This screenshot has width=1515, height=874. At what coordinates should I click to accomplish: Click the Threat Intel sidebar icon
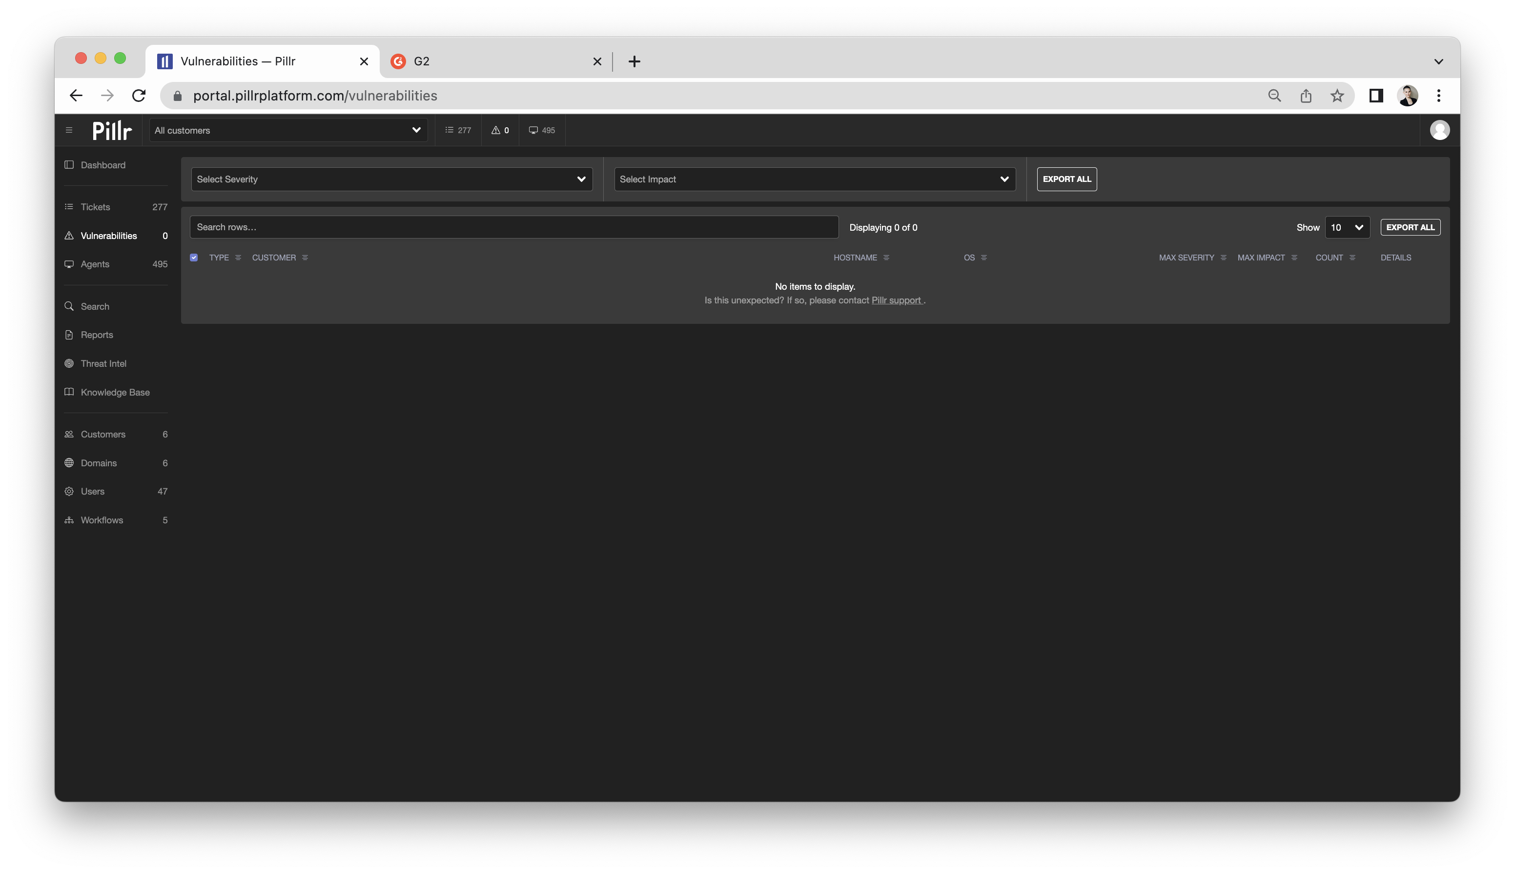pos(69,364)
